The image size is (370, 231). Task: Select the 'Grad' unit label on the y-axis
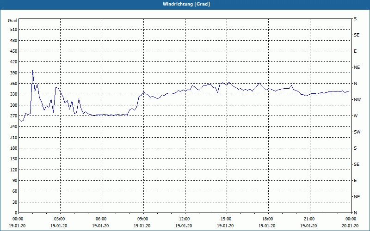pos(12,21)
